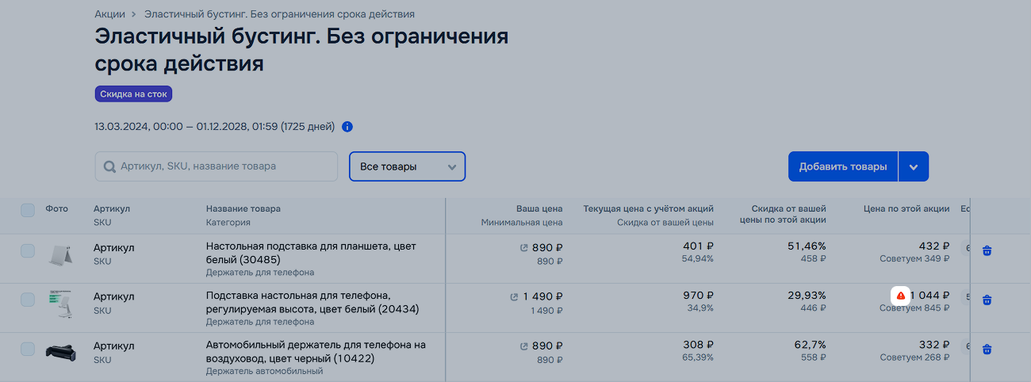Image resolution: width=1031 pixels, height=382 pixels.
Task: Click the red warning icon beside 1 044 ₽
Action: [x=900, y=296]
